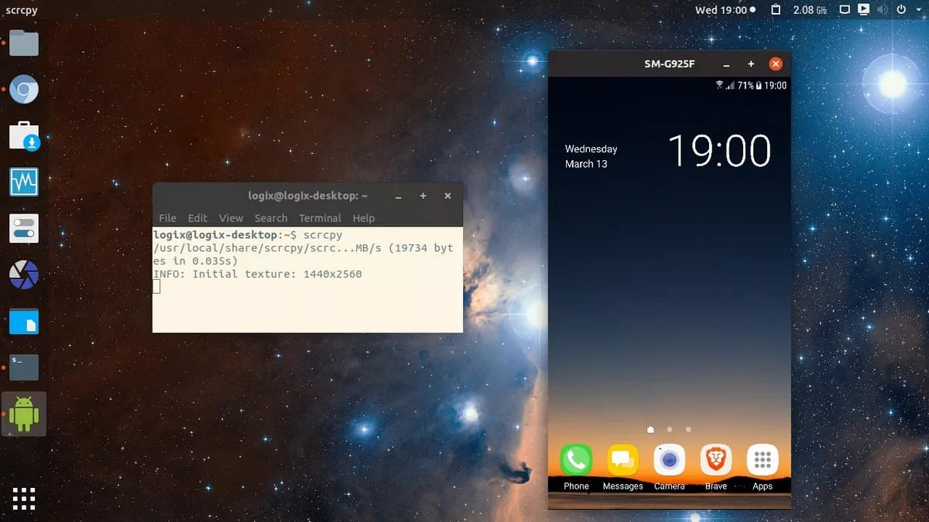Expand the Terminal menu in the terminal window
929x522 pixels.
pyautogui.click(x=320, y=218)
